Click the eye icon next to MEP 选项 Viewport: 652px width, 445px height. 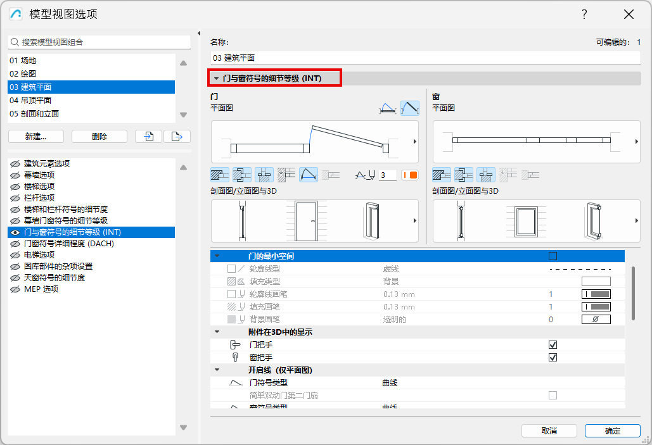[15, 289]
